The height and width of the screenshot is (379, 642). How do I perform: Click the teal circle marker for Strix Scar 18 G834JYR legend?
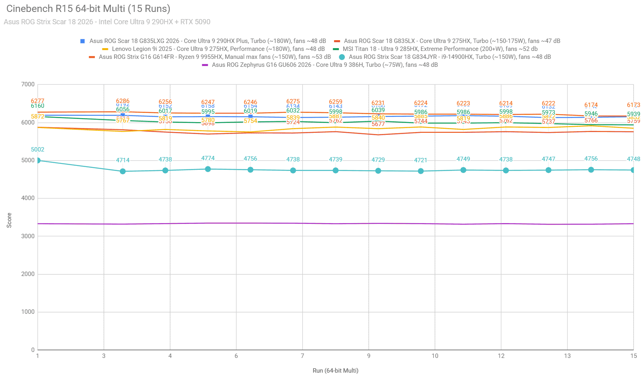click(342, 57)
